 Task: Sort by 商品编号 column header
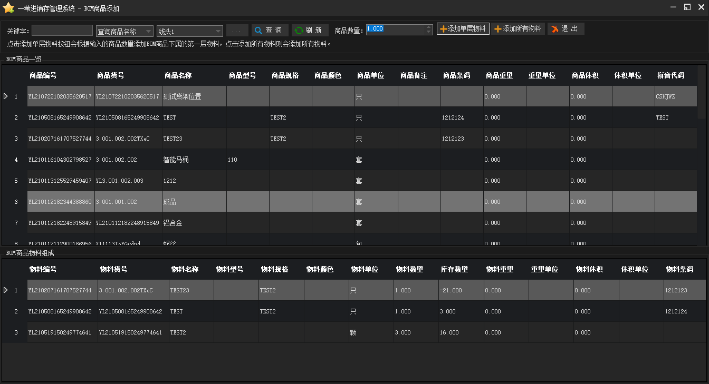tap(43, 75)
